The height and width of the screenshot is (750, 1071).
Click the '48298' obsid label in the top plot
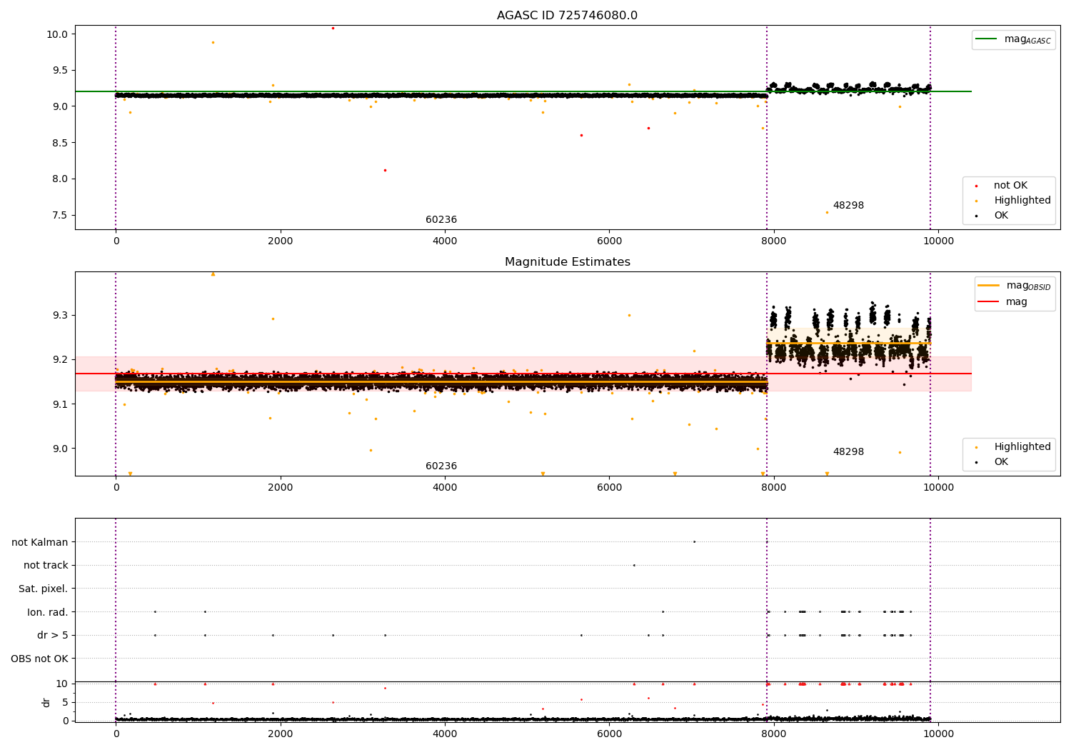coord(848,206)
